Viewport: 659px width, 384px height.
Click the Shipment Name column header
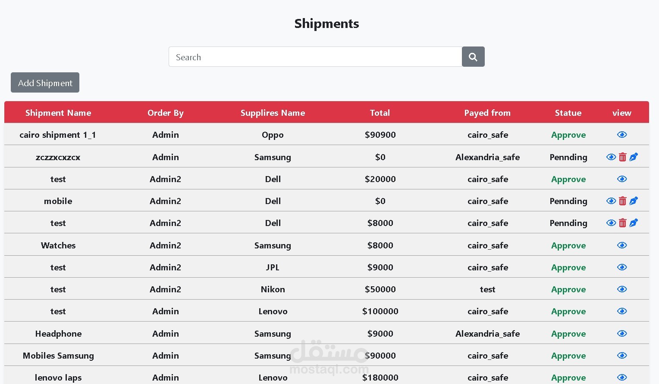click(x=58, y=113)
